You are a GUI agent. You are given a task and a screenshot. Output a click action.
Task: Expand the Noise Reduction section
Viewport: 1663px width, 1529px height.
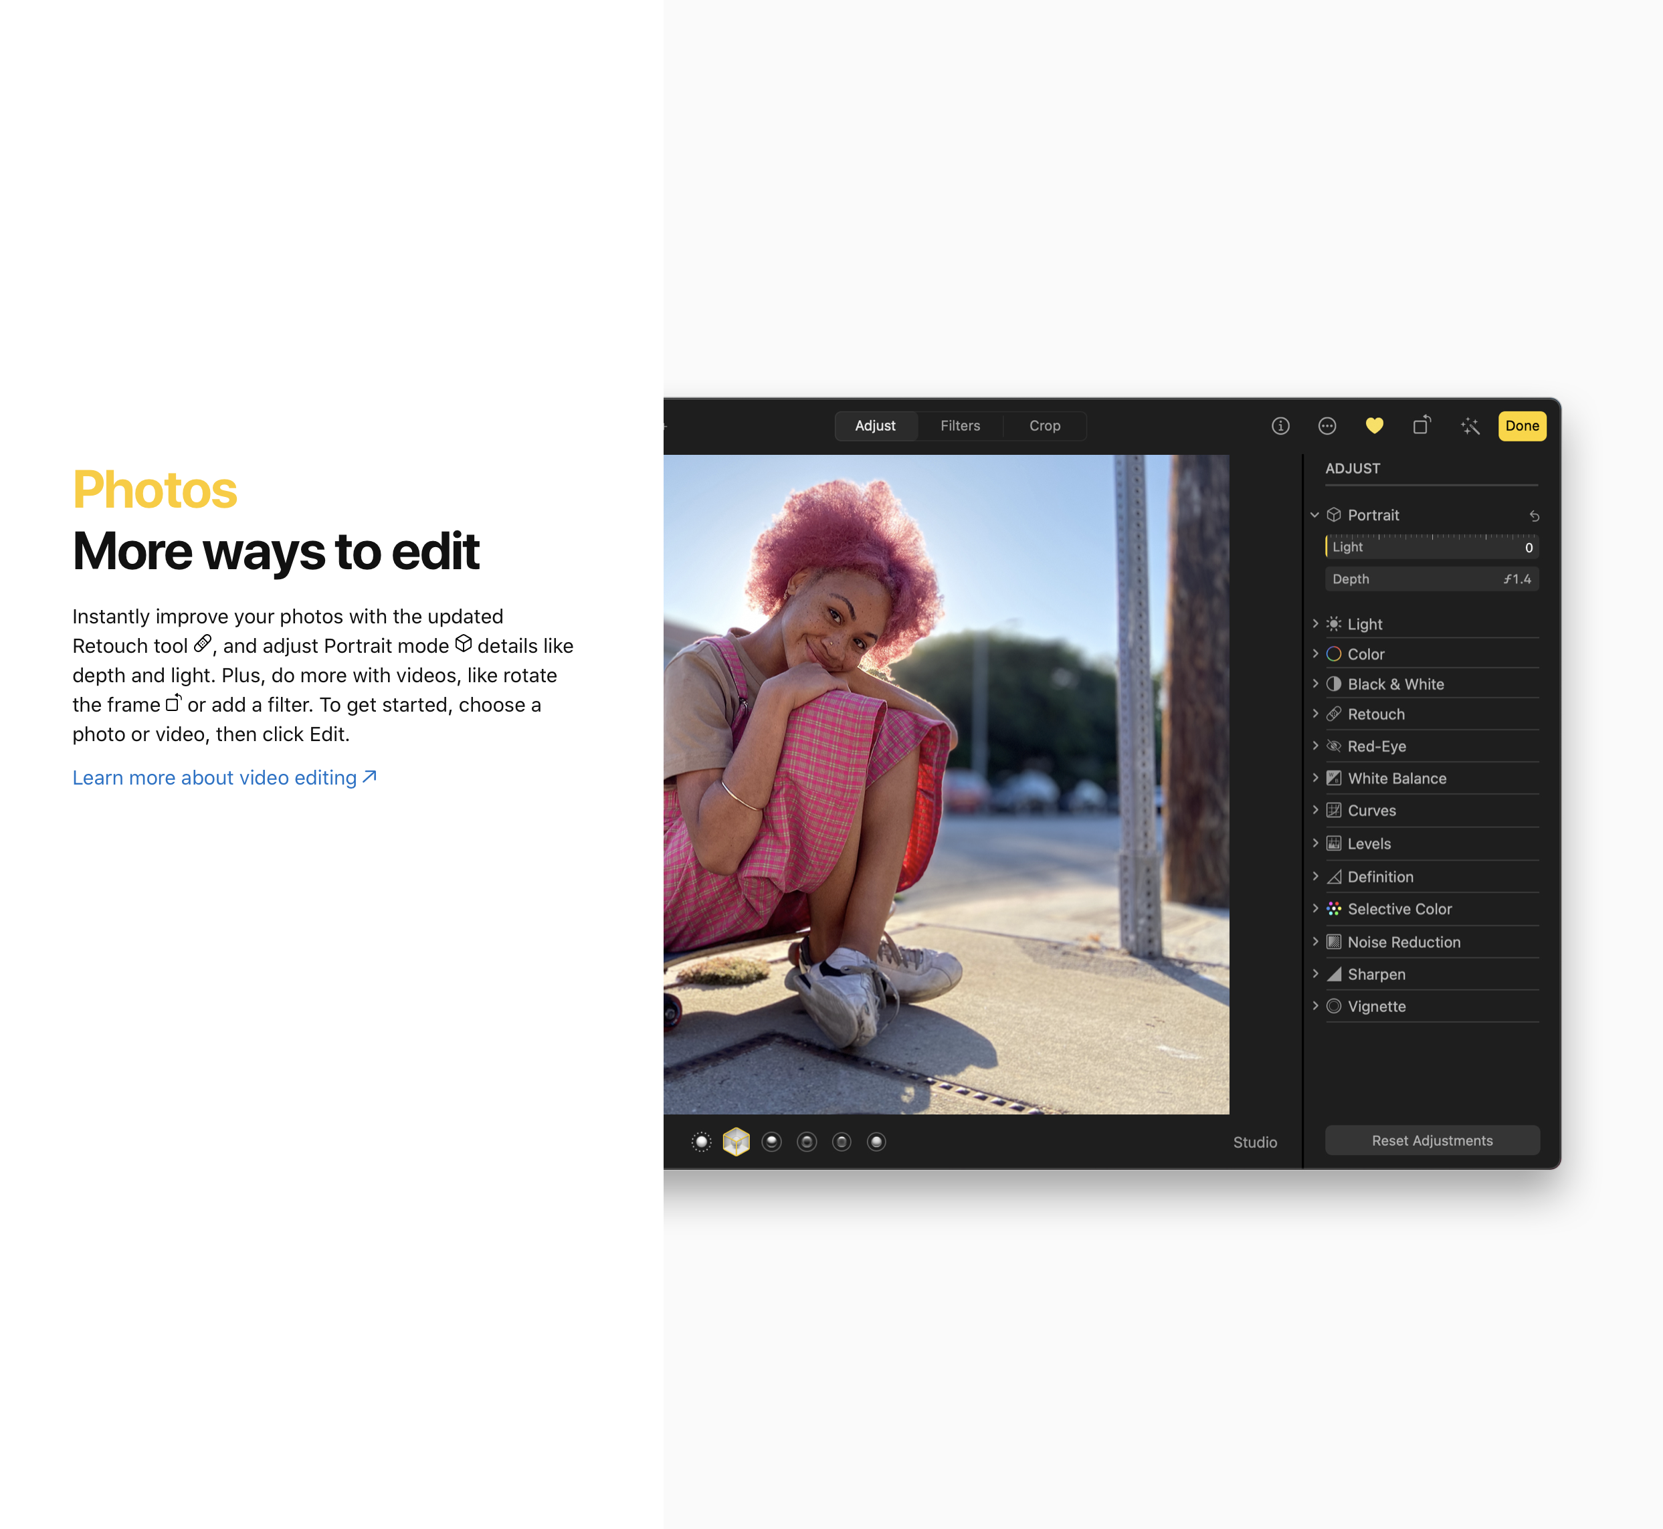click(1314, 942)
